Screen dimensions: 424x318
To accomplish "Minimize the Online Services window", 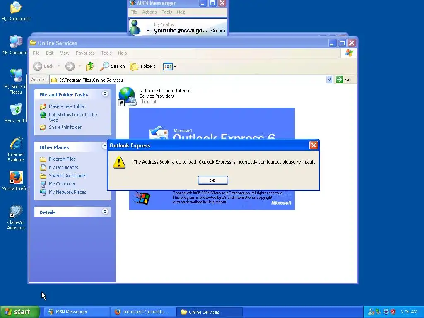I will click(332, 43).
